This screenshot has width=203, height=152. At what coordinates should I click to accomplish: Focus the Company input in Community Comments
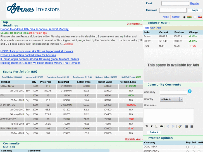pos(173,92)
